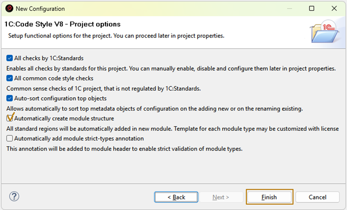347x210 pixels.
Task: Click the greyed-out Next button
Action: [x=221, y=197]
